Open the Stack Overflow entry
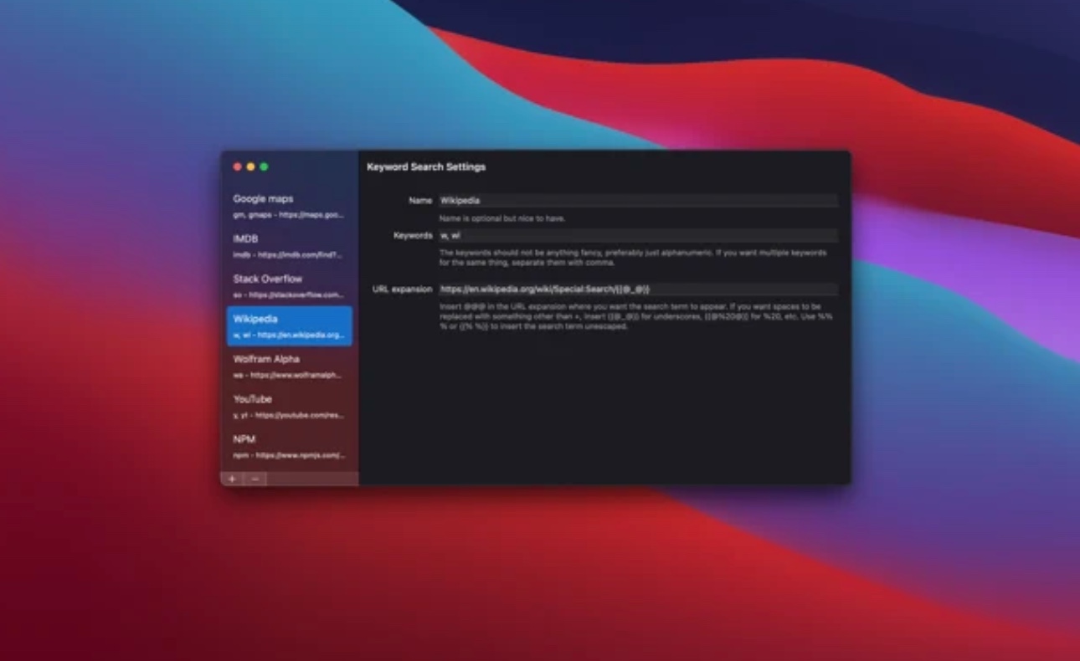Viewport: 1080px width, 661px height. pos(289,286)
